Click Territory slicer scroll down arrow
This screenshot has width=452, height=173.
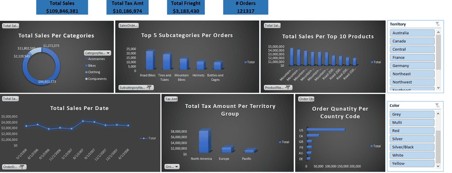click(x=438, y=88)
